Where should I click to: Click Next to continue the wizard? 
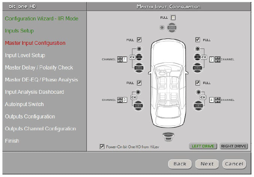point(207,164)
